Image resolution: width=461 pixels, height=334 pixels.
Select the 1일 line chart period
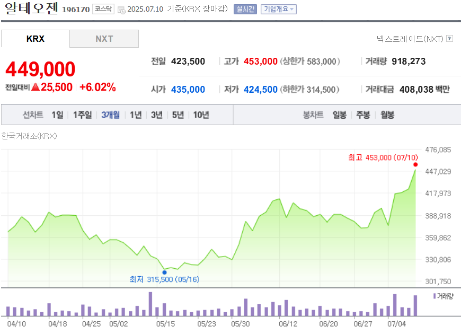[x=57, y=115]
